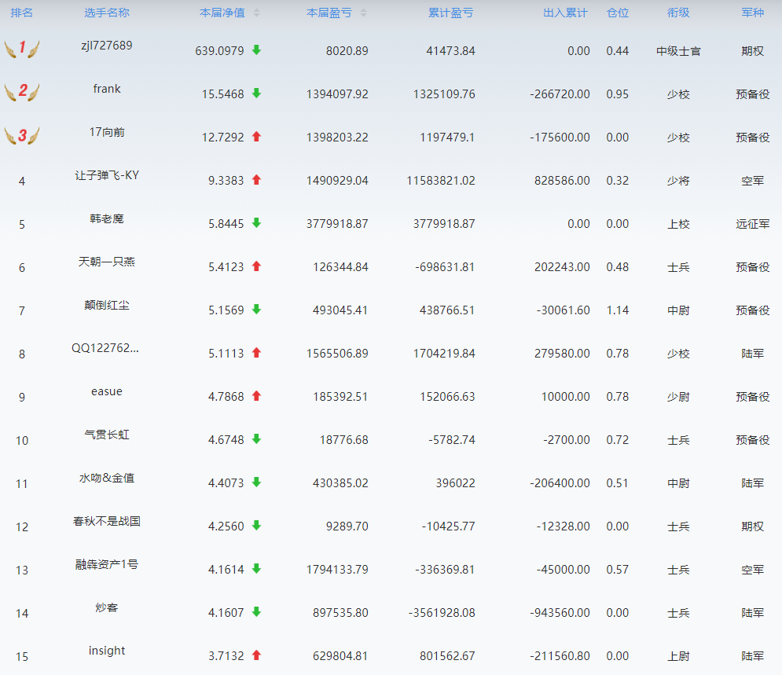Open player frank's profile
The image size is (782, 675).
pos(107,89)
